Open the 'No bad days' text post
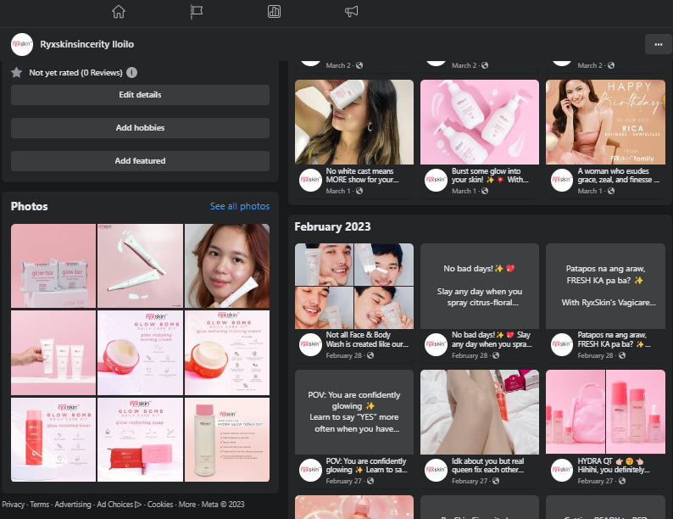The image size is (673, 519). pyautogui.click(x=480, y=287)
